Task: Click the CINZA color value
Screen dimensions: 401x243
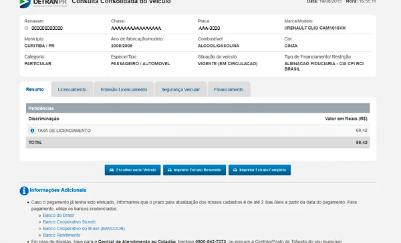Action: pyautogui.click(x=291, y=46)
